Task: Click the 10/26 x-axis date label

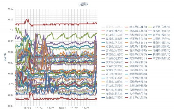Action: 62,108
